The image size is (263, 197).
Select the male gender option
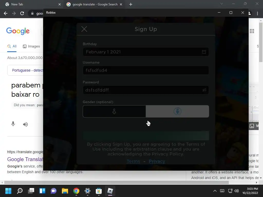click(177, 111)
